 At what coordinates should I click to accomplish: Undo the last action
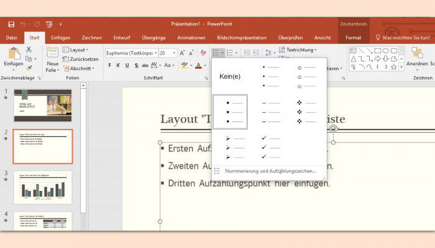(23, 24)
